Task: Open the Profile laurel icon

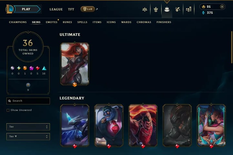Action: pyautogui.click(x=156, y=9)
